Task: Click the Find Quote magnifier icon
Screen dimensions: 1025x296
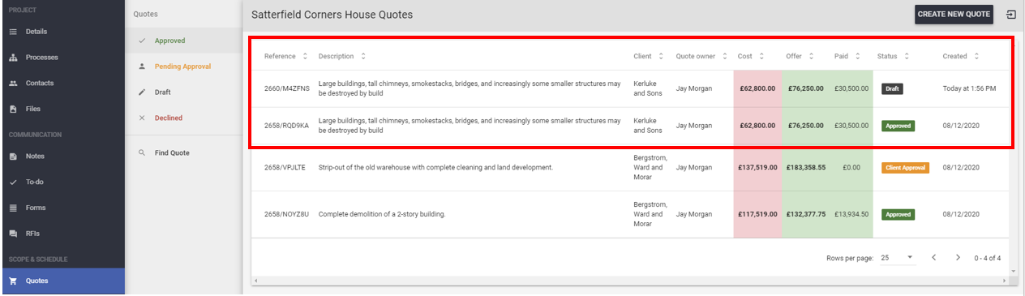Action: tap(142, 152)
